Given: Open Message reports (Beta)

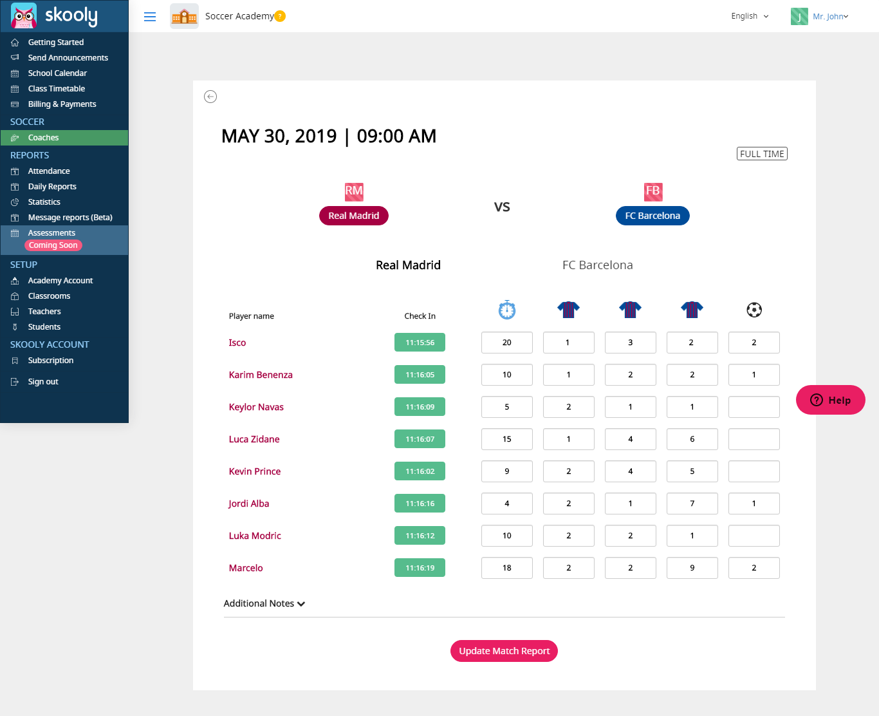Looking at the screenshot, I should 70,218.
